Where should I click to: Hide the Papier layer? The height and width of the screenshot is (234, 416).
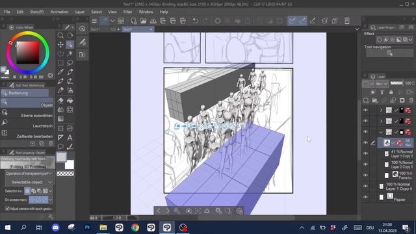click(x=365, y=197)
